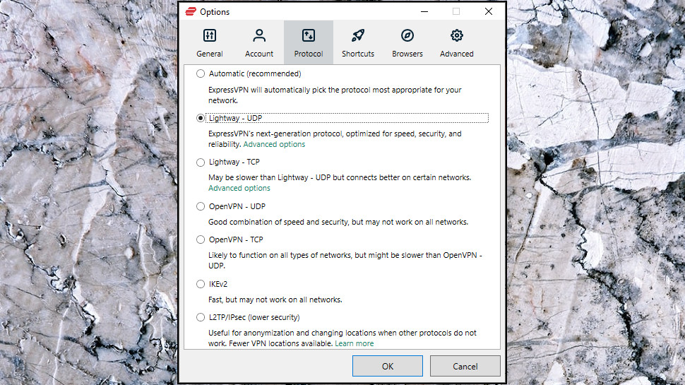Open Advanced options under Lightway - TCP
This screenshot has width=685, height=385.
[x=239, y=188]
